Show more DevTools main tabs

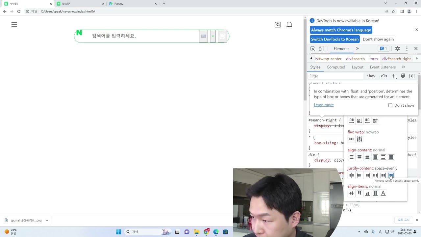point(358,49)
